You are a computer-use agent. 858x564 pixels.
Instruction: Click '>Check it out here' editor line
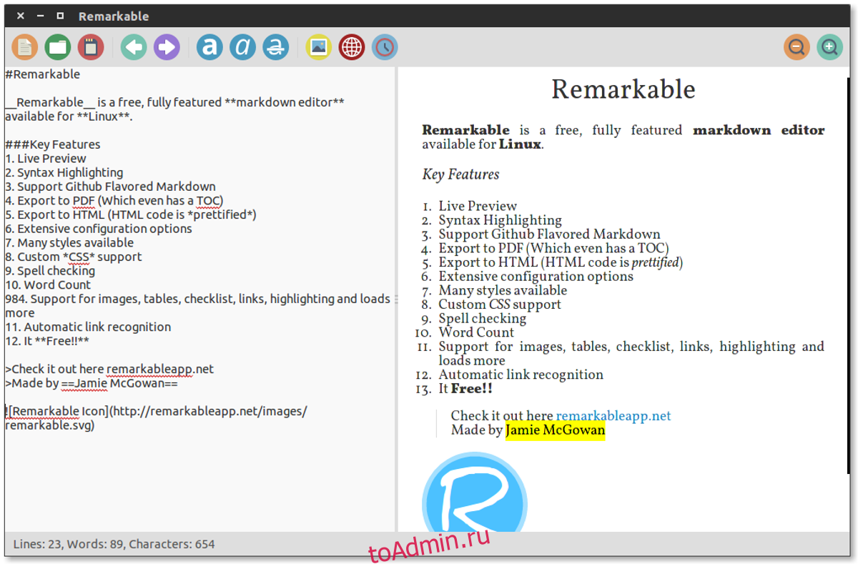(109, 369)
